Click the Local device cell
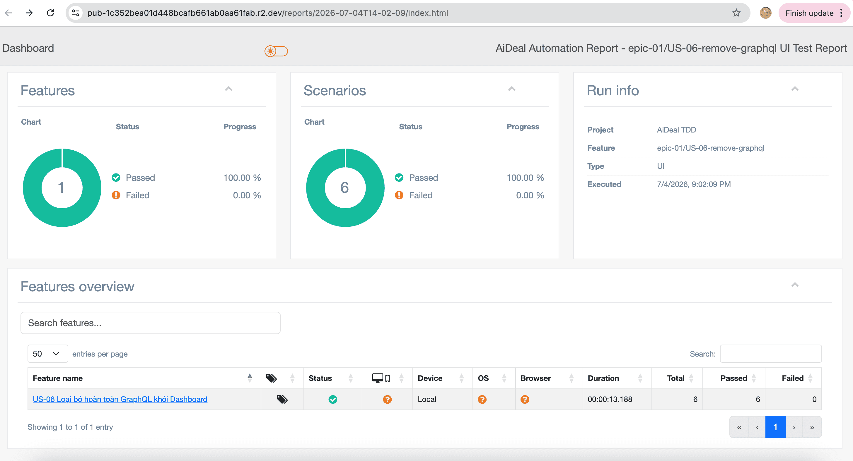Viewport: 853px width, 461px height. point(442,399)
